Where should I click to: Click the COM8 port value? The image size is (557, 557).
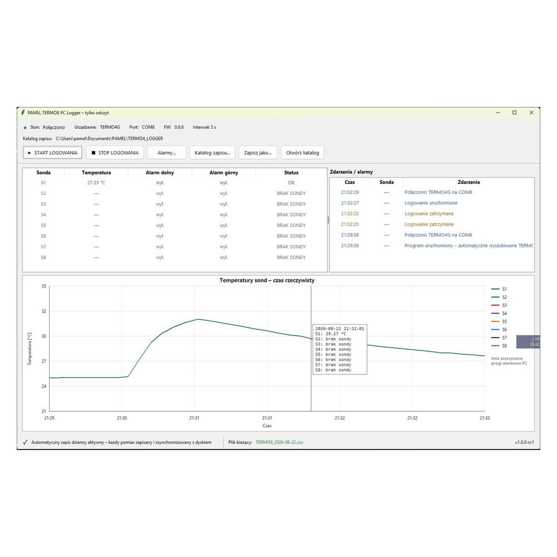tap(148, 127)
